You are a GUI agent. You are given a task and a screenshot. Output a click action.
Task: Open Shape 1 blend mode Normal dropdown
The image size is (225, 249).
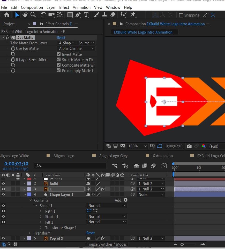(x=107, y=206)
